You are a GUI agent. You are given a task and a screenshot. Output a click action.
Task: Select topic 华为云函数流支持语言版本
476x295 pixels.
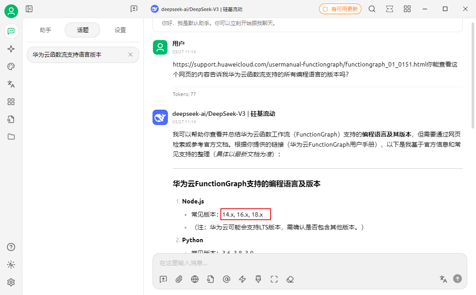point(83,55)
